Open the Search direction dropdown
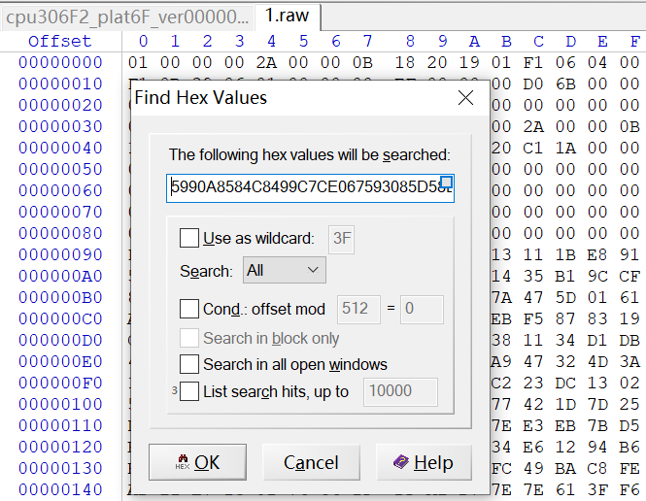646x501 pixels. point(284,270)
